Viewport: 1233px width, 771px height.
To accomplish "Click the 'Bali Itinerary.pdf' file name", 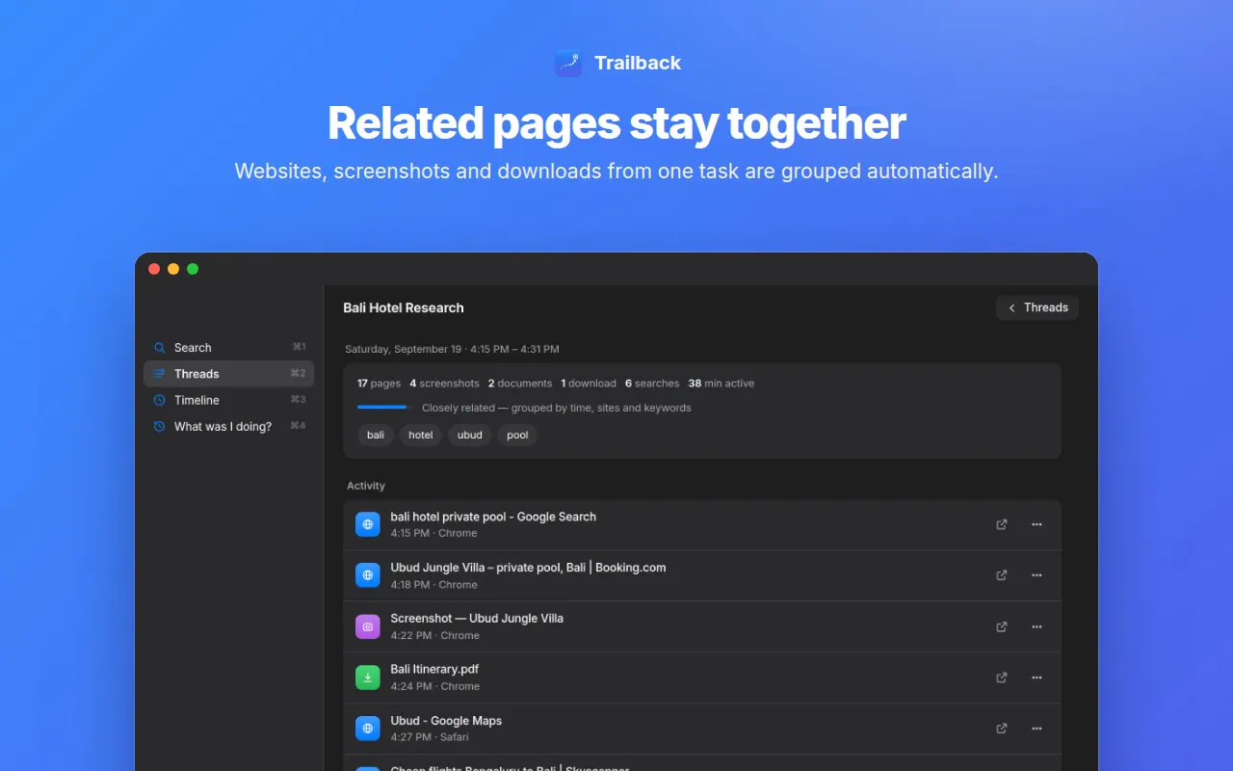I will (x=434, y=669).
